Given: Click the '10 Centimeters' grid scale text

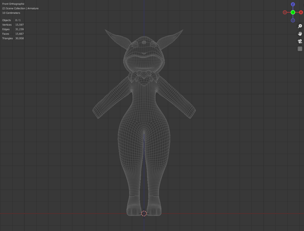Looking at the screenshot, I should point(11,13).
